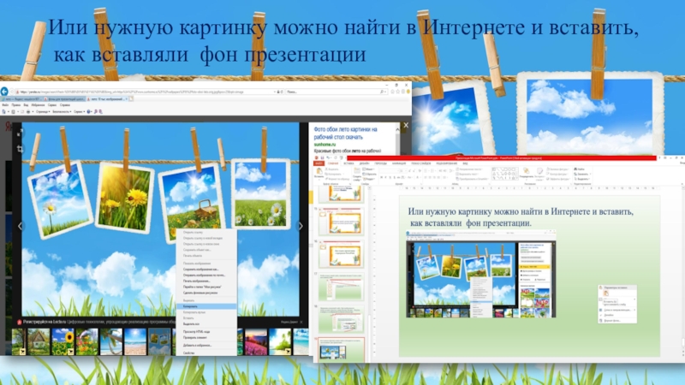Select the village house thumbnail in image strip
Image resolution: width=685 pixels, height=385 pixels.
click(39, 341)
